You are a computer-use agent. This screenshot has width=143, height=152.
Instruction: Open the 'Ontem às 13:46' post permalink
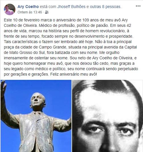click(x=30, y=12)
